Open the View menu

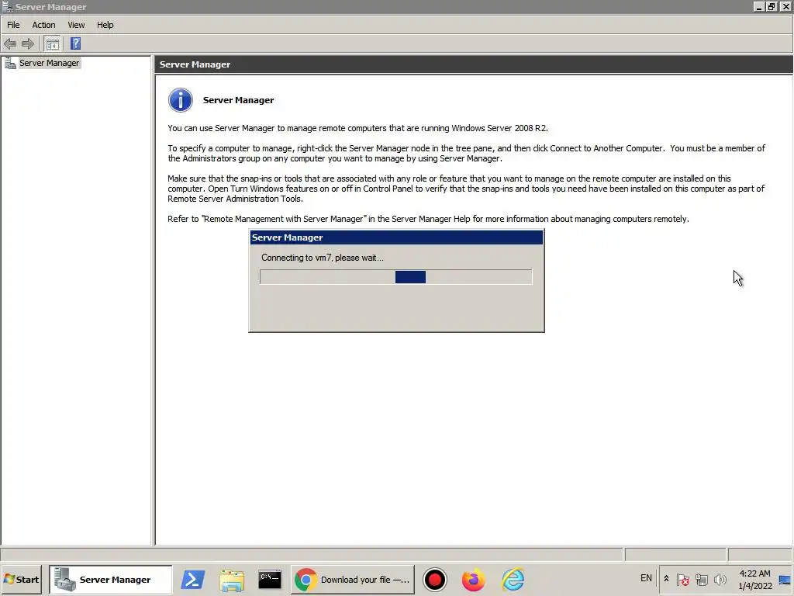tap(77, 25)
